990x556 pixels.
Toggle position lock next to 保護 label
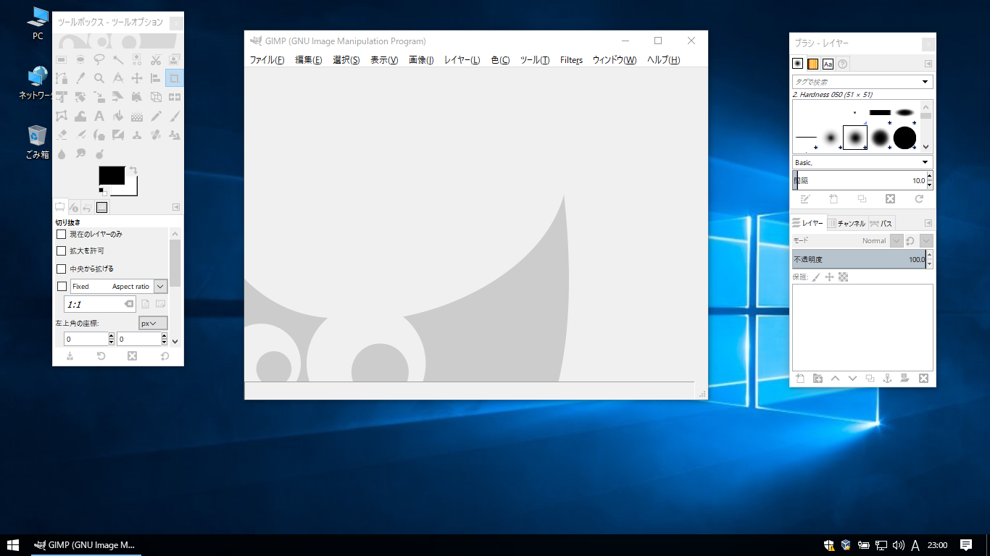pyautogui.click(x=830, y=277)
